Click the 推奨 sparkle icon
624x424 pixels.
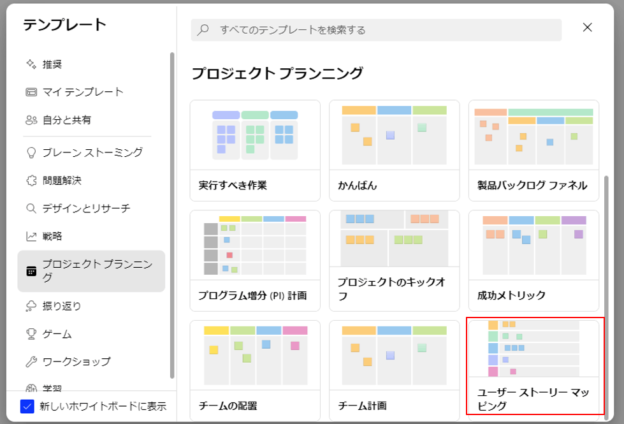[x=31, y=64]
